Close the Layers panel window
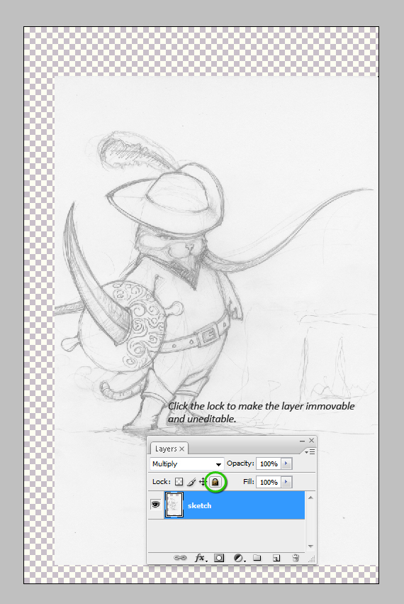 (312, 440)
